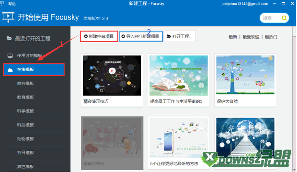Click the cloud icon beside 在线模板
This screenshot has width=297, height=172.
[10, 70]
